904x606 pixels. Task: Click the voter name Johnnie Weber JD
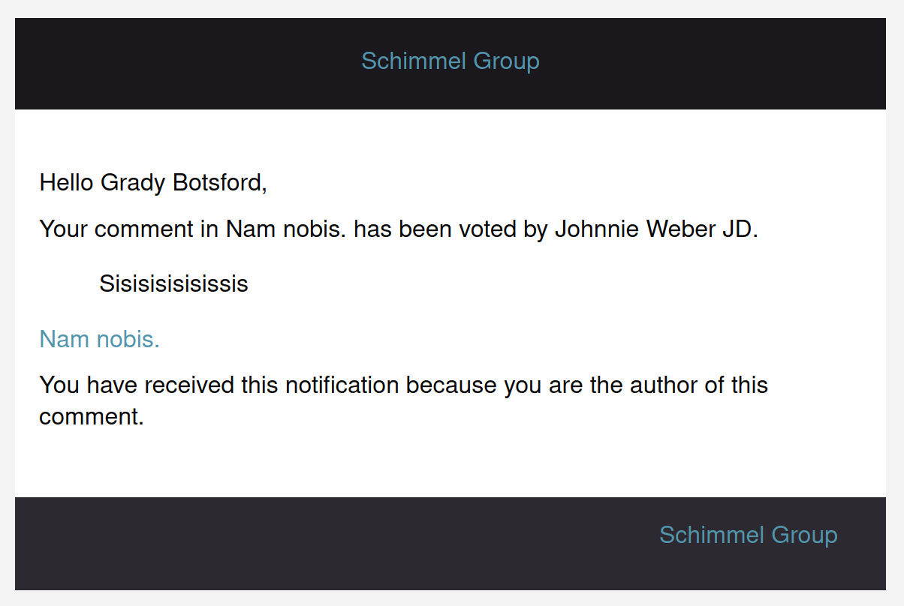click(x=655, y=229)
